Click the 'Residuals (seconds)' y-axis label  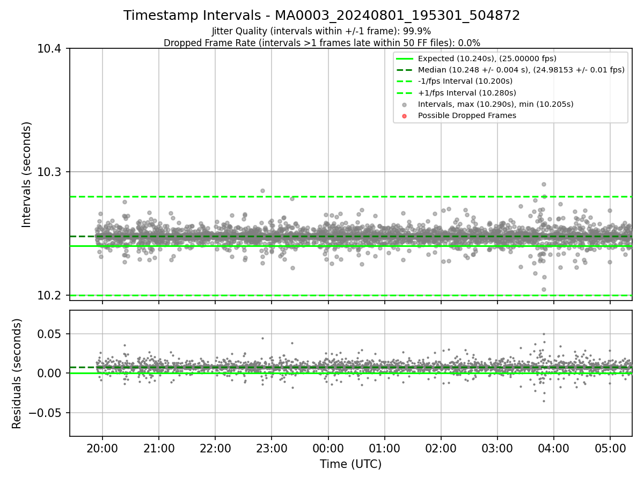tap(17, 374)
